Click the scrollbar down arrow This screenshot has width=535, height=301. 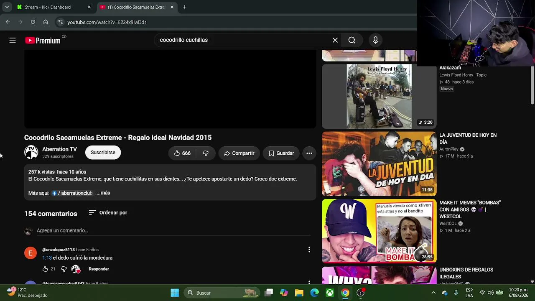[532, 282]
